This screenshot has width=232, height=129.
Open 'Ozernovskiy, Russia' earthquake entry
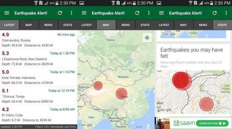click(x=16, y=40)
